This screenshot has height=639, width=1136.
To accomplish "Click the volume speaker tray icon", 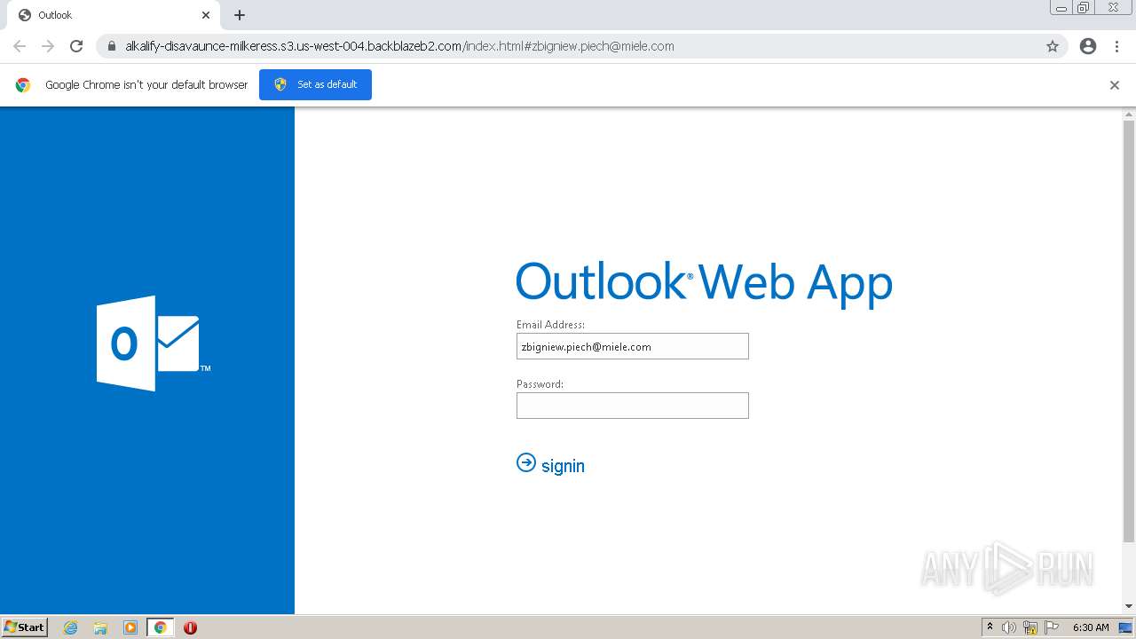I will [x=1009, y=627].
